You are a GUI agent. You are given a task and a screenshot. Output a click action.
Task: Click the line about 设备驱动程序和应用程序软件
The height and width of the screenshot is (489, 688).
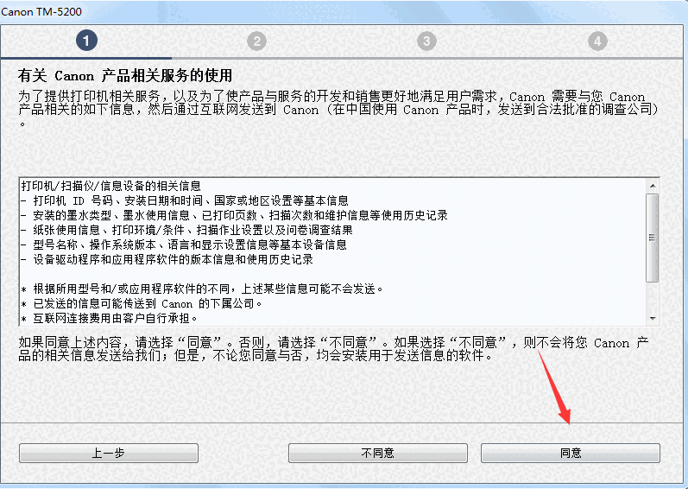(167, 259)
